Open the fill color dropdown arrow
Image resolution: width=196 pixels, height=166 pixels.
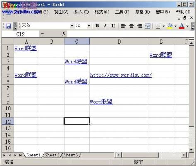(x=175, y=26)
